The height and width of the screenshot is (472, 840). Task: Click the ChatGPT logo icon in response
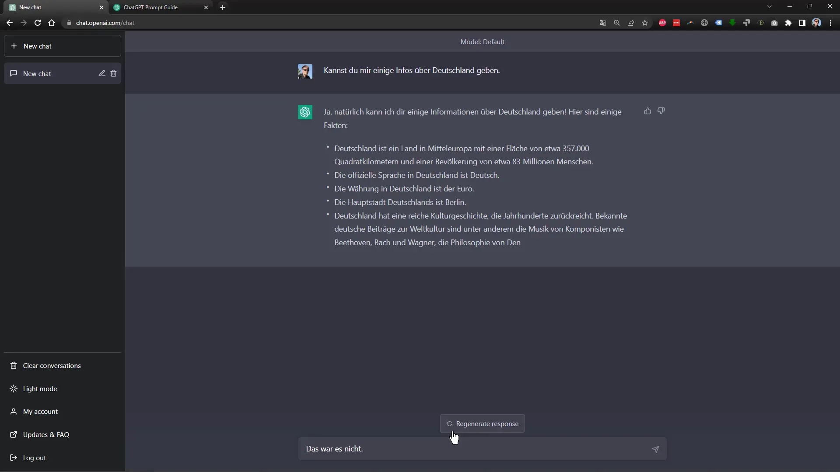[x=304, y=112]
